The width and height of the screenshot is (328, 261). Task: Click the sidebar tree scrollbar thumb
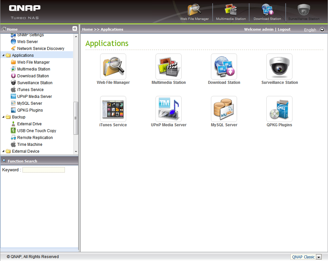(x=76, y=118)
